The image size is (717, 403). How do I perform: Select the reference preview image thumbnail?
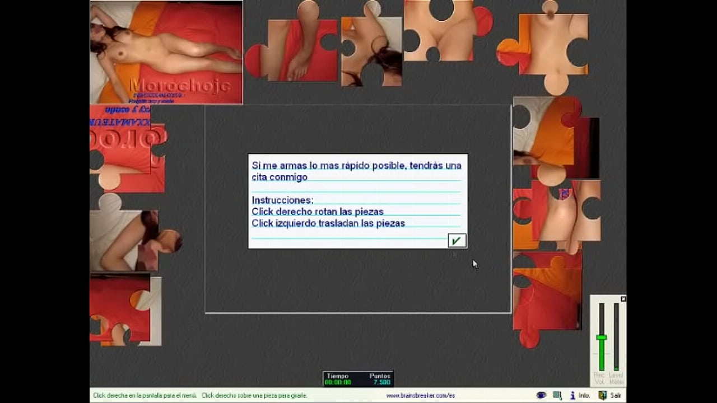[166, 52]
